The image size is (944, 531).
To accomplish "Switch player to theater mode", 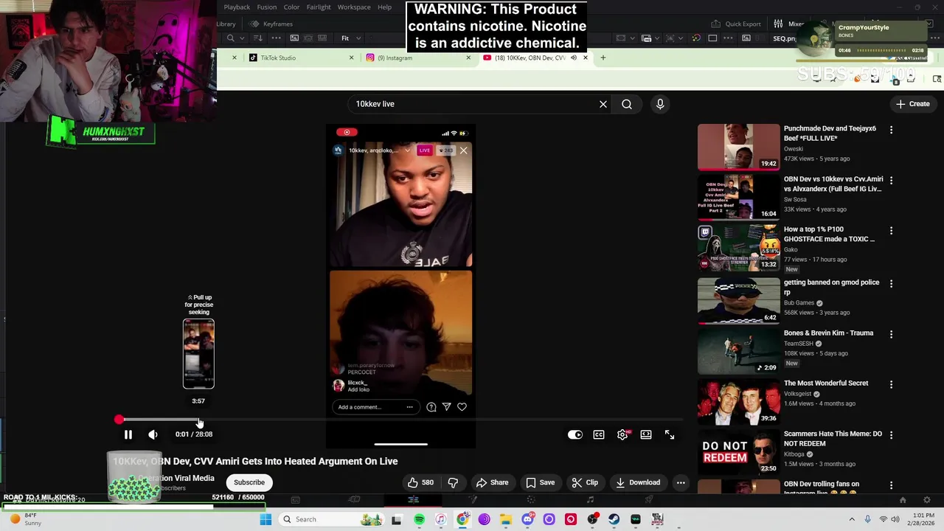I will (x=646, y=434).
